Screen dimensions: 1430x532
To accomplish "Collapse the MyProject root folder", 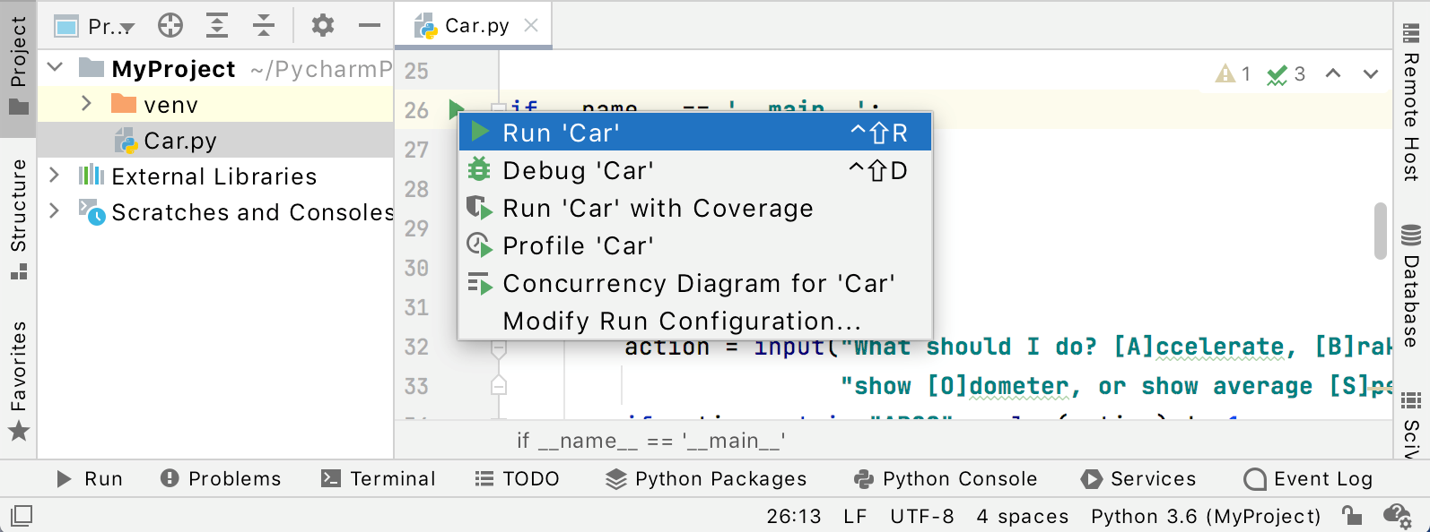I will (x=56, y=68).
